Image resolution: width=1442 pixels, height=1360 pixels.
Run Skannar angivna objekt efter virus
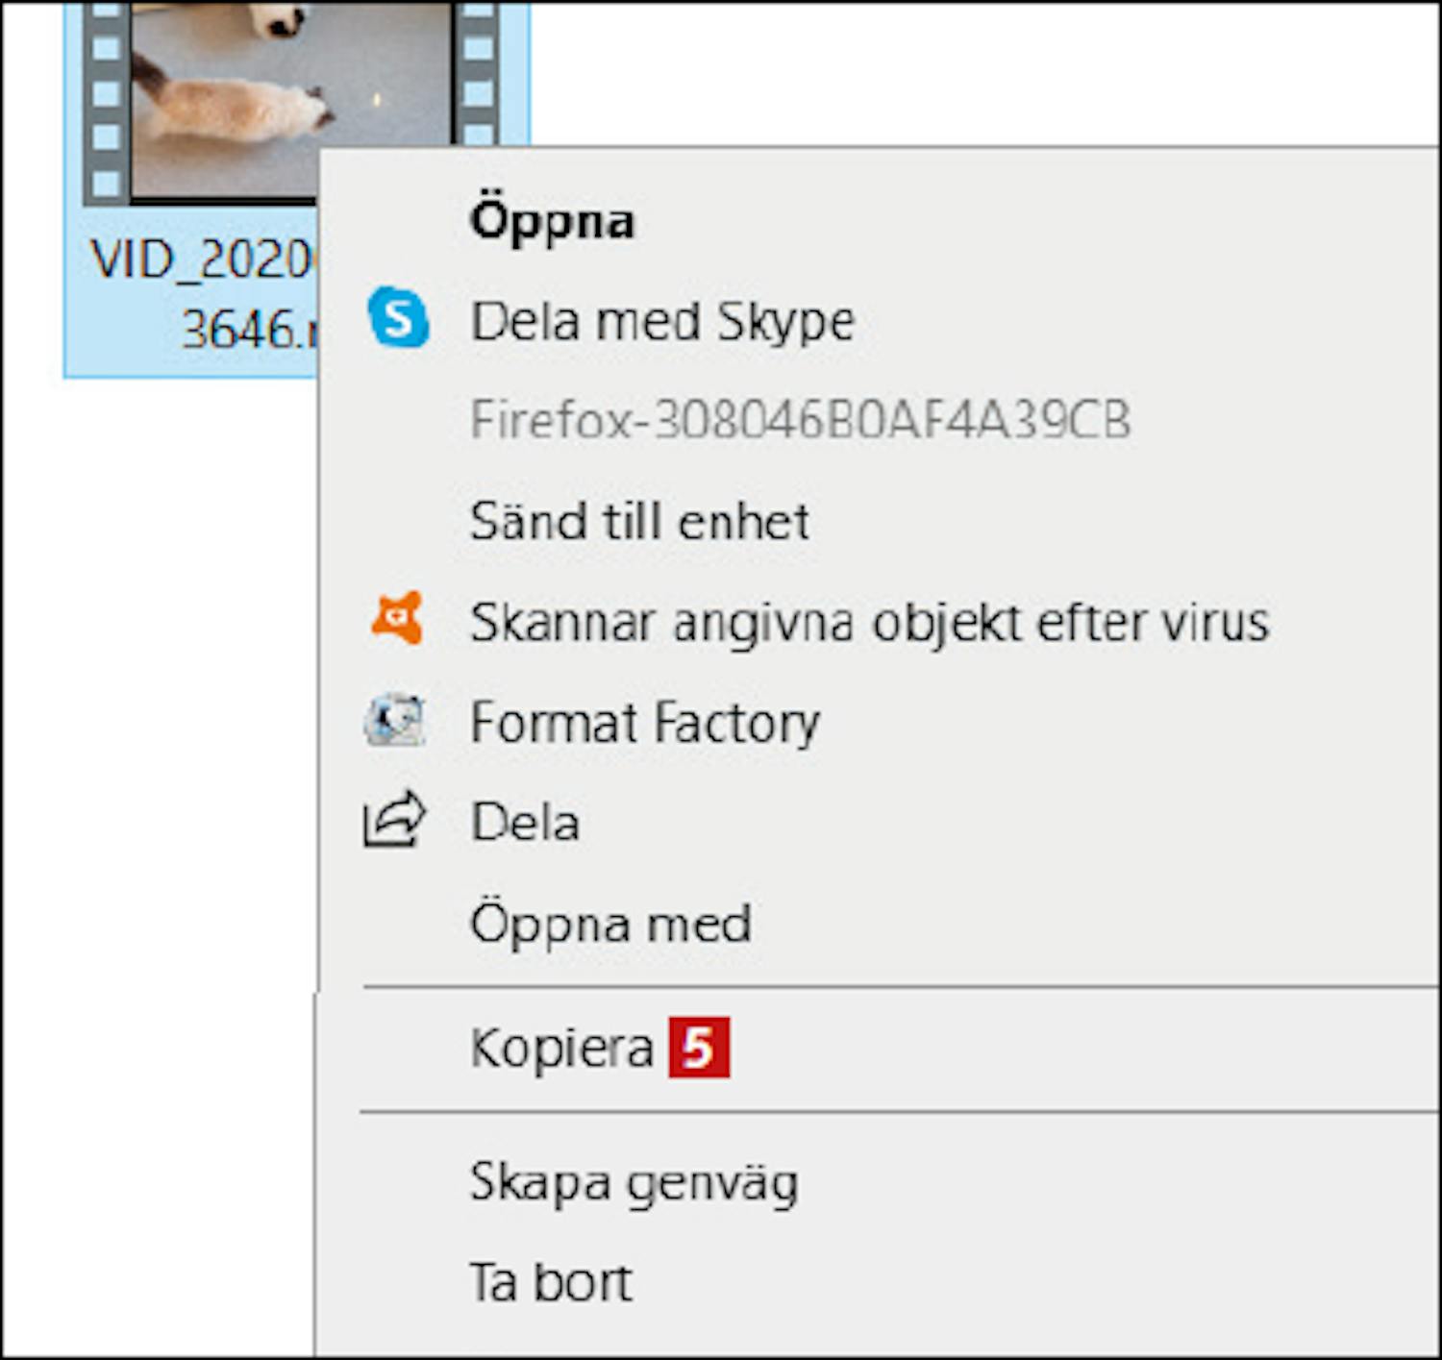point(869,622)
